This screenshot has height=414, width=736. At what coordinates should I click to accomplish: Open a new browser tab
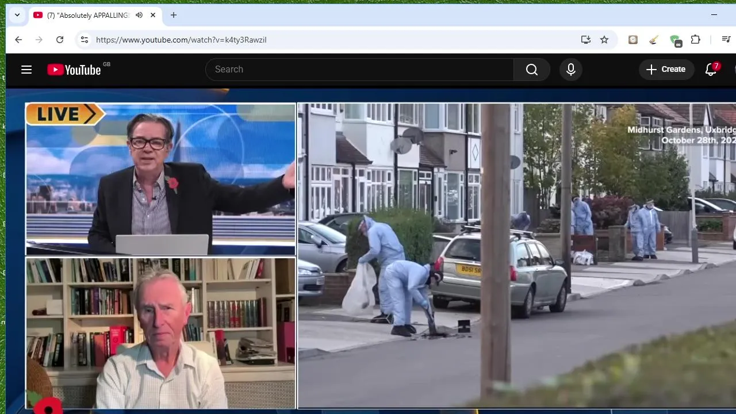pos(174,15)
